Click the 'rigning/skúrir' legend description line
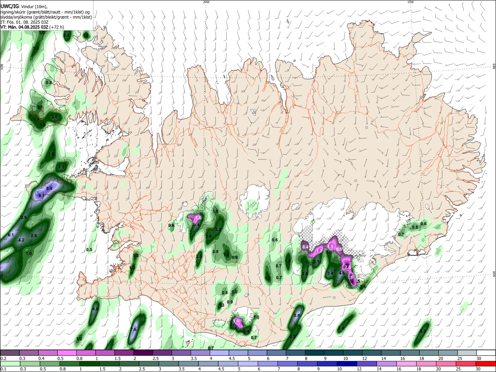 click(45, 12)
